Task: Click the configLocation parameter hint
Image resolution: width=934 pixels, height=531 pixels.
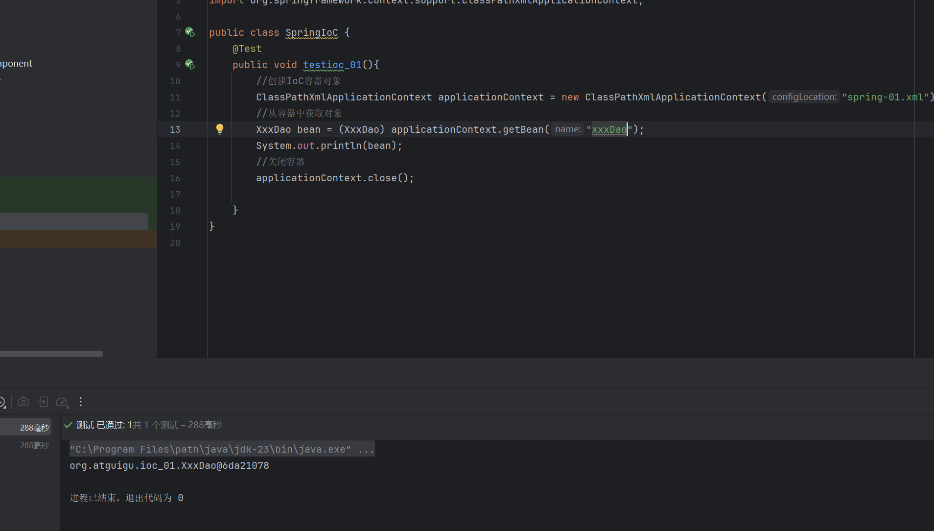Action: (x=804, y=97)
